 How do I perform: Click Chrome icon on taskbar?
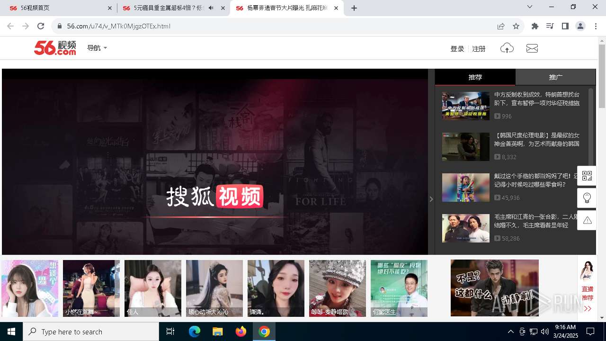point(264,332)
